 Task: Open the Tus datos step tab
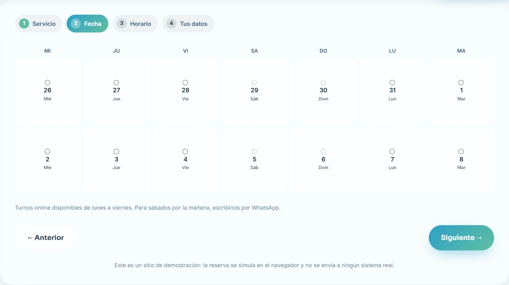click(188, 23)
